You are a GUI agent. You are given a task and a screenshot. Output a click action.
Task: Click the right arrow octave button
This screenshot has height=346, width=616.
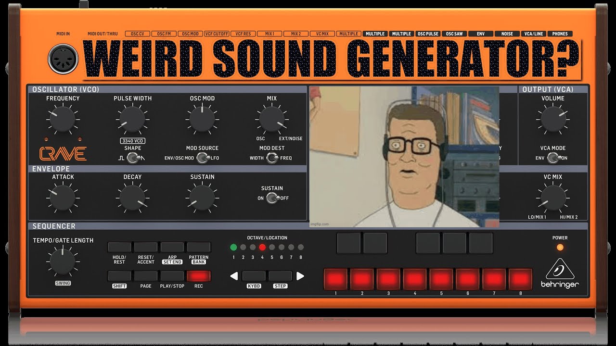click(x=300, y=276)
